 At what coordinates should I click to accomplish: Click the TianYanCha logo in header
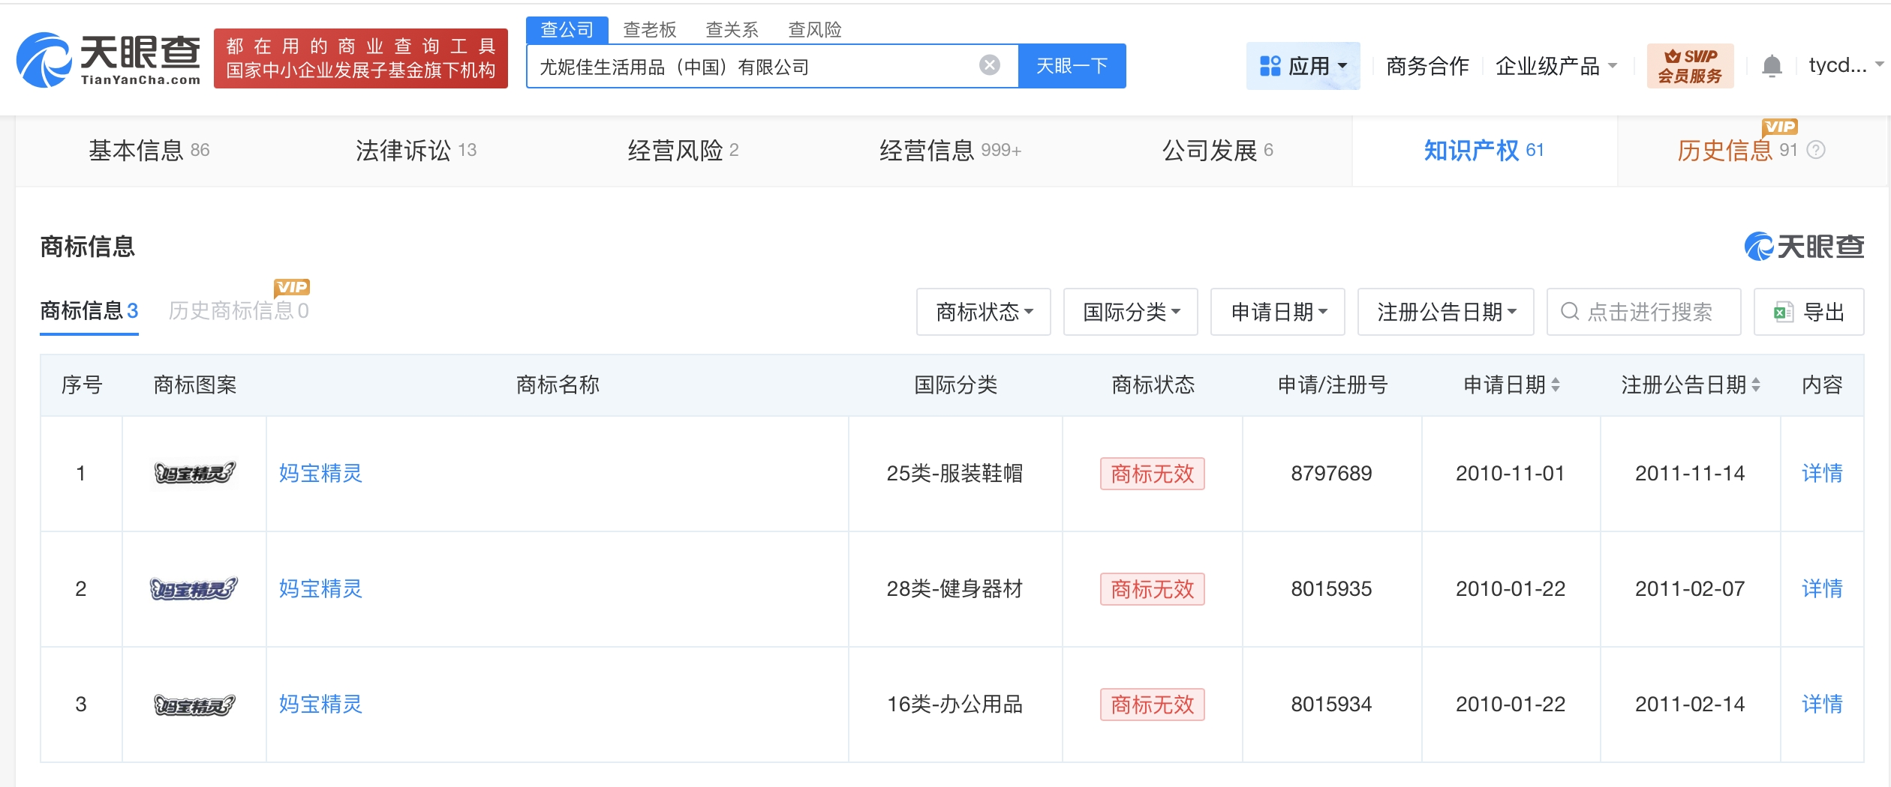tap(109, 60)
